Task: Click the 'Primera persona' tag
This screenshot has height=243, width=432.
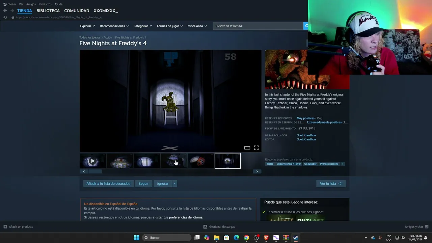Action: coord(329,164)
